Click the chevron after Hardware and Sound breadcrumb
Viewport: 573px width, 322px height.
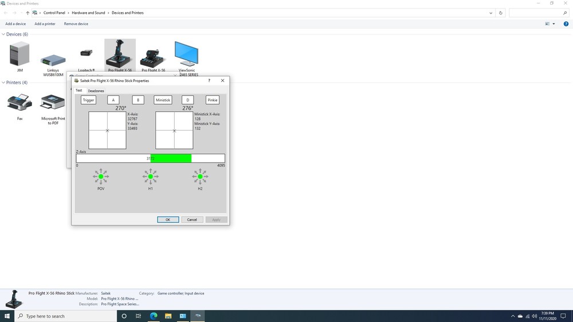108,13
